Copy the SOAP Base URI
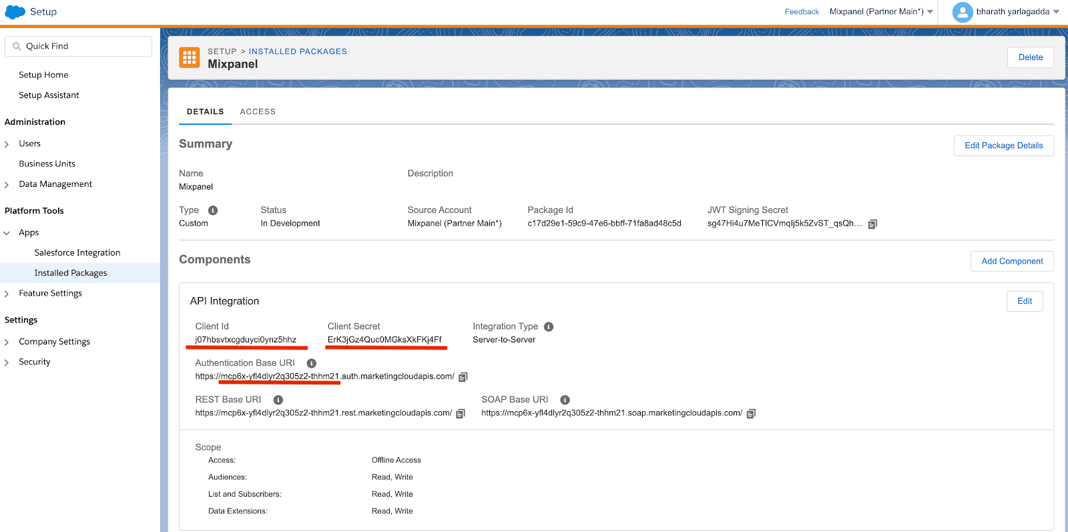This screenshot has height=532, width=1068. [751, 414]
